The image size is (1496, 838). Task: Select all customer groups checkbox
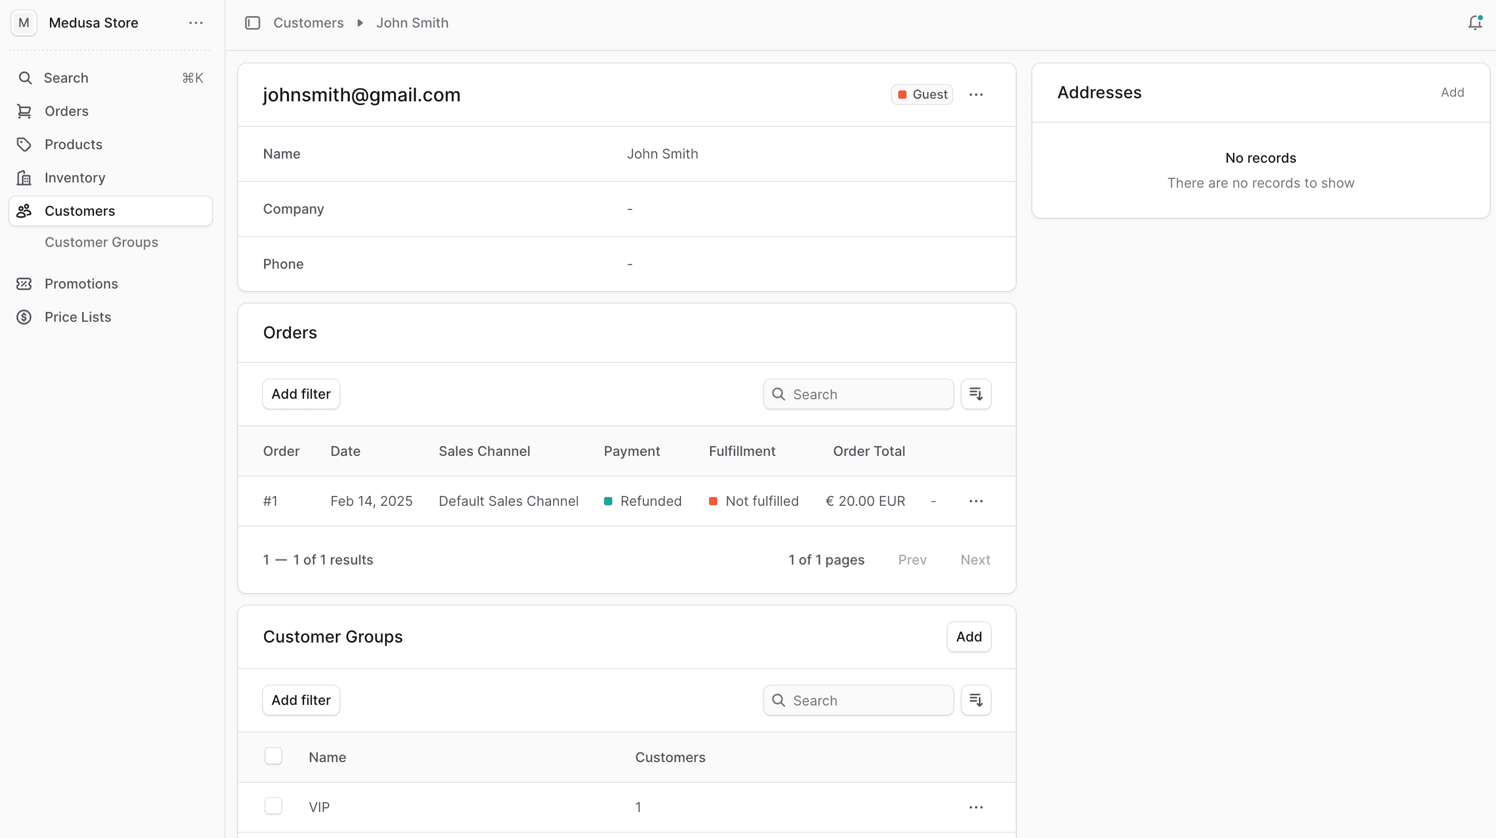pos(273,756)
